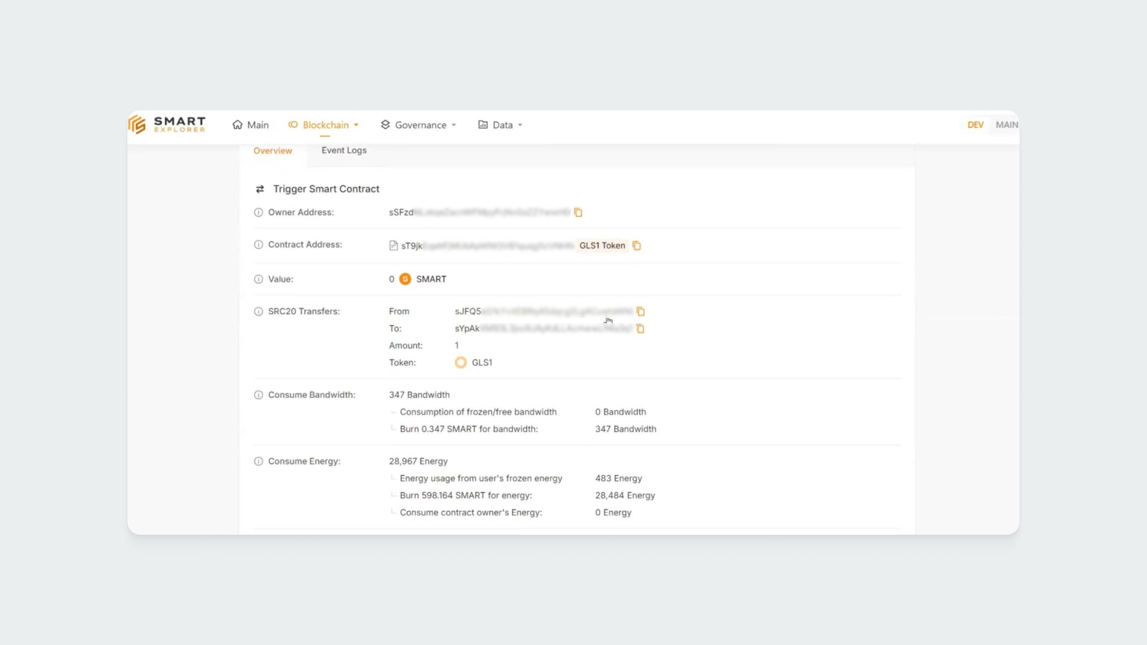
Task: Switch network to DEV
Action: pos(975,125)
